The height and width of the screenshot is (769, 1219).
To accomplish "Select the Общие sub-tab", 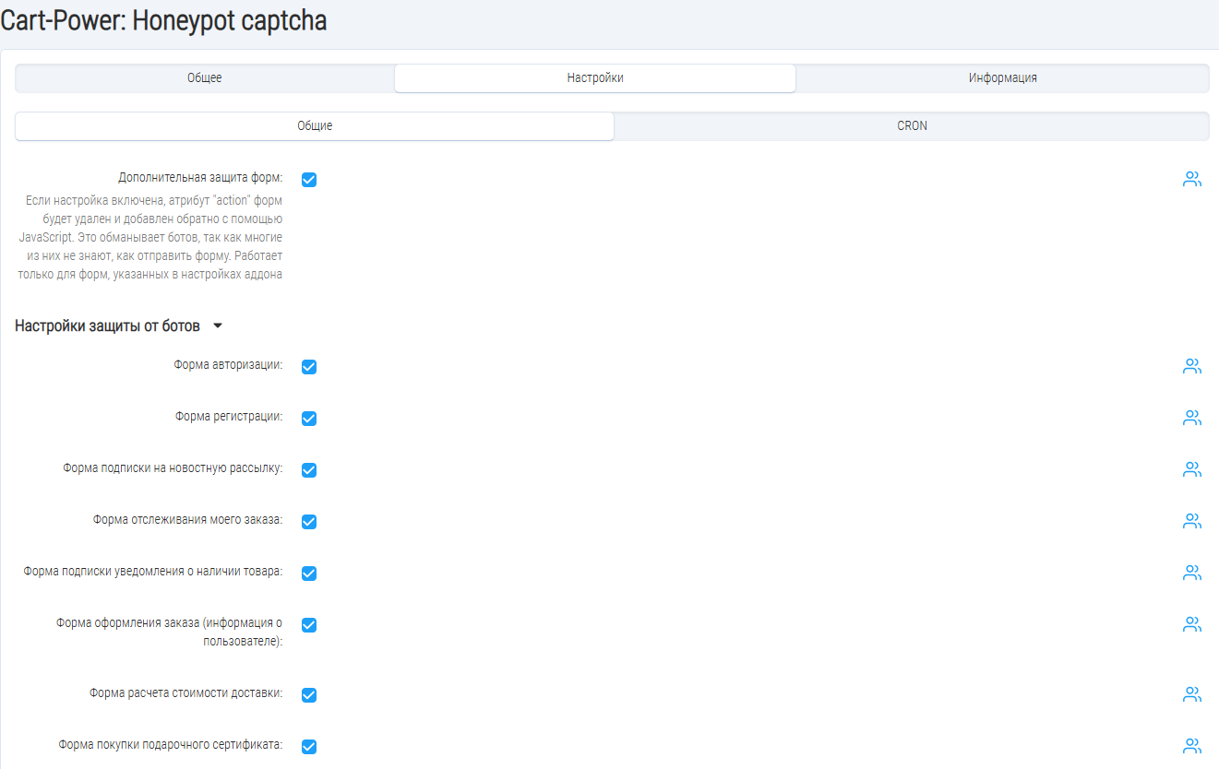I will (x=315, y=126).
